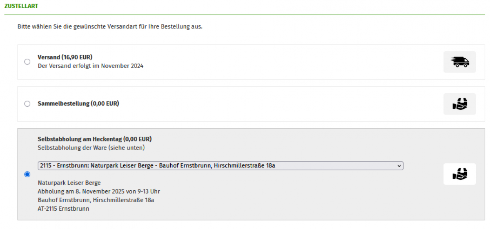Click the "Bitte wählen Sie" instruction text
Viewport: 490px width, 229px height.
[x=110, y=27]
